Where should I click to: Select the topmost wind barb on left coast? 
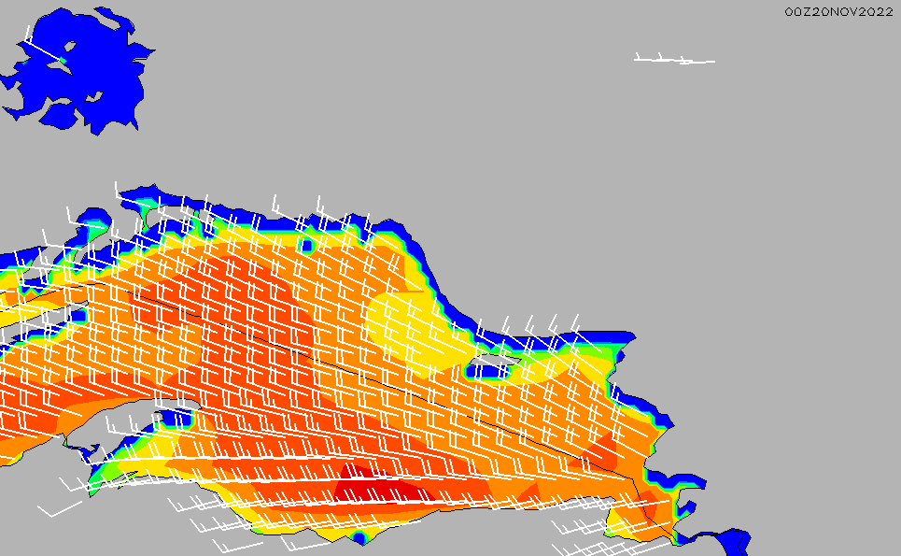click(x=118, y=192)
